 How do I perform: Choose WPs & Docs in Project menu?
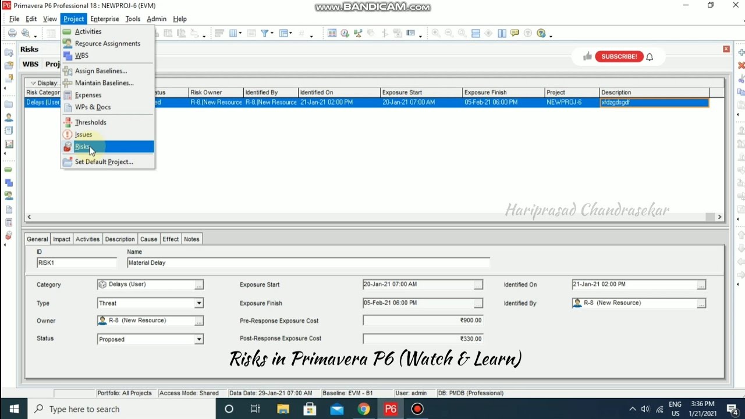(108, 107)
